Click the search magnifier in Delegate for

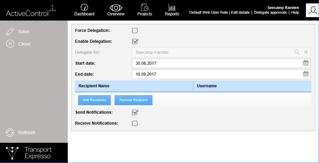(297, 52)
